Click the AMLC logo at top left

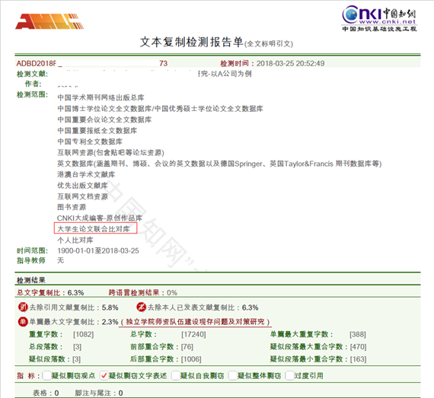click(49, 21)
